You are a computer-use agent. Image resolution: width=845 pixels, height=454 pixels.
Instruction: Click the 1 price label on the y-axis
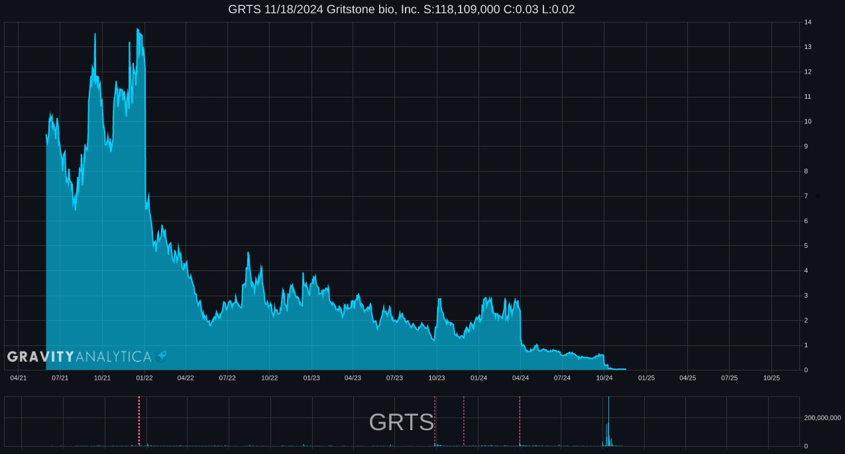click(806, 345)
